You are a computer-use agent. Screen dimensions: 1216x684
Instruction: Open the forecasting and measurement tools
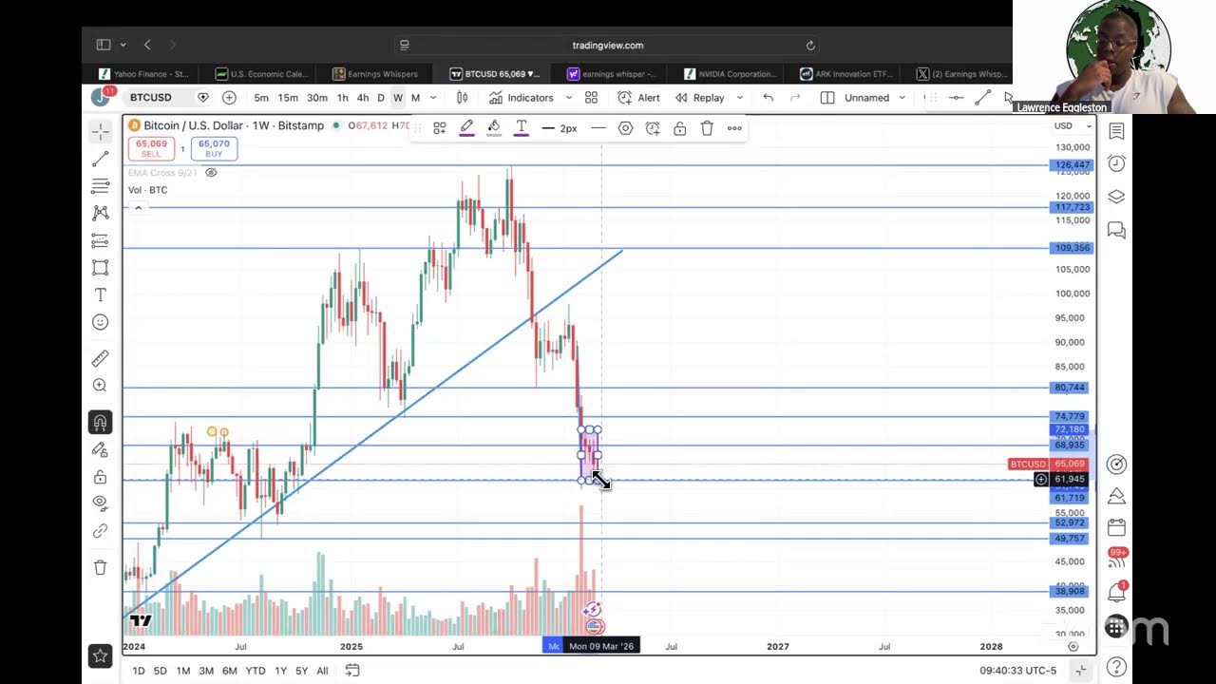coord(100,240)
